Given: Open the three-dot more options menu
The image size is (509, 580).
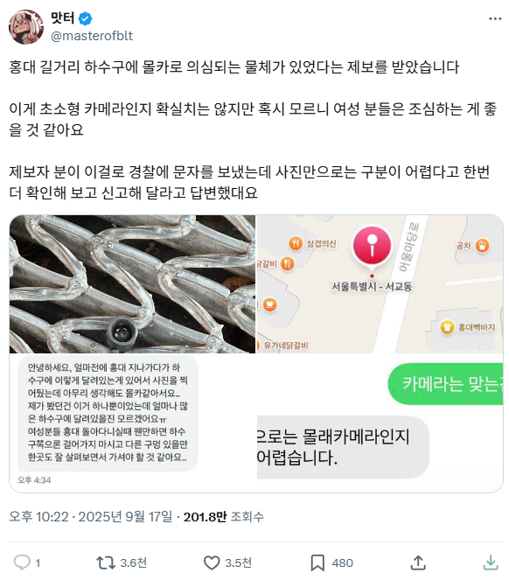Looking at the screenshot, I should click(x=495, y=18).
